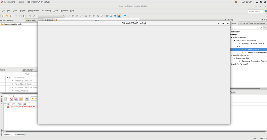
Task: Toggle the critical warning messages filter
Action: [16, 99]
